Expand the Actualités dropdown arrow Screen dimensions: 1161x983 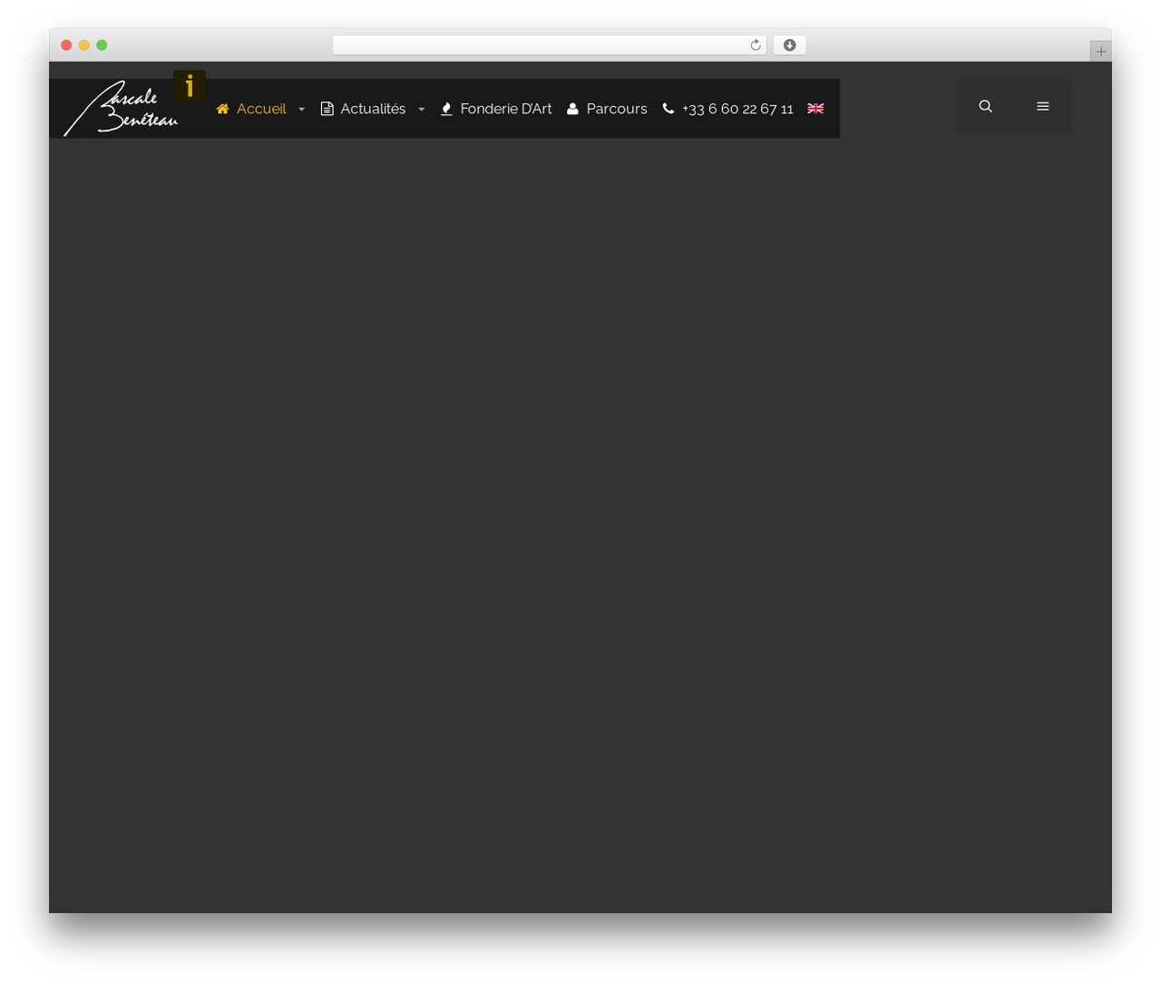tap(421, 109)
